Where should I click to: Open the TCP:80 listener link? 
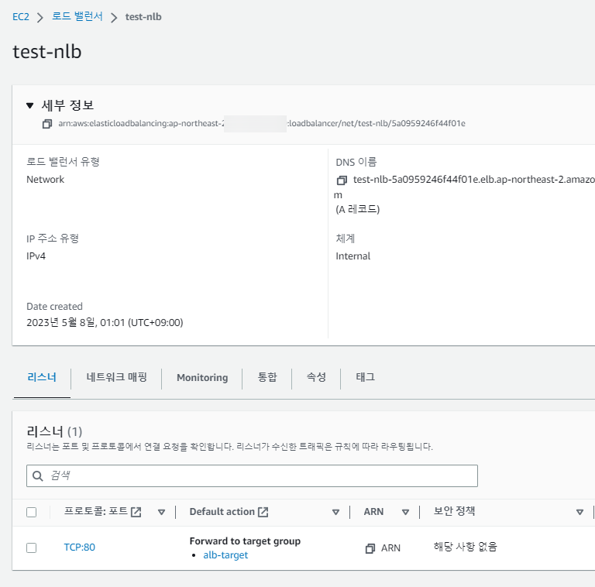pyautogui.click(x=79, y=548)
